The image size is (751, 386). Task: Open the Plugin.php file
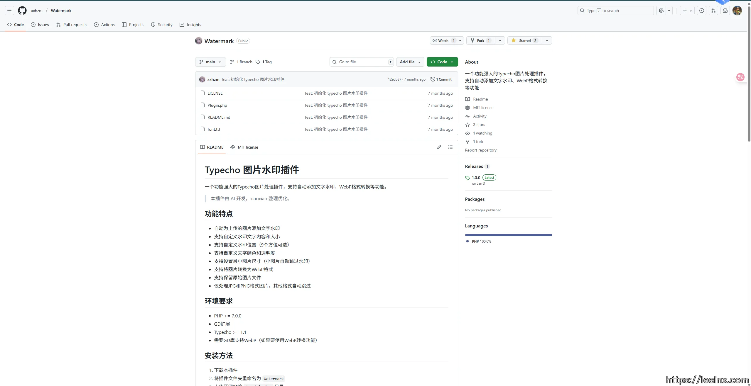217,105
